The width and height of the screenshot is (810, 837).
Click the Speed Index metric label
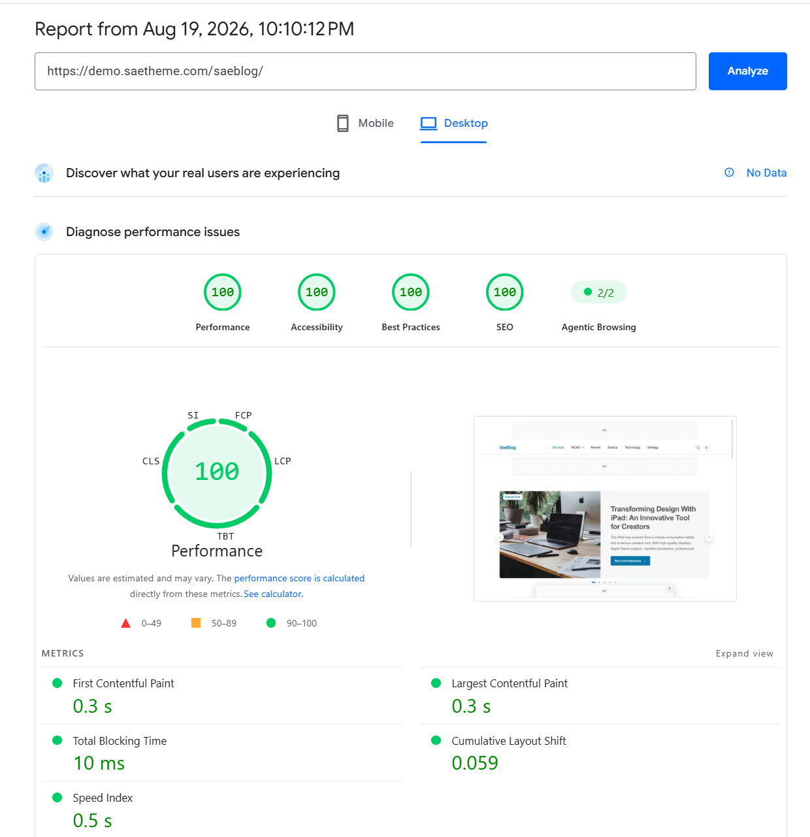(x=103, y=798)
